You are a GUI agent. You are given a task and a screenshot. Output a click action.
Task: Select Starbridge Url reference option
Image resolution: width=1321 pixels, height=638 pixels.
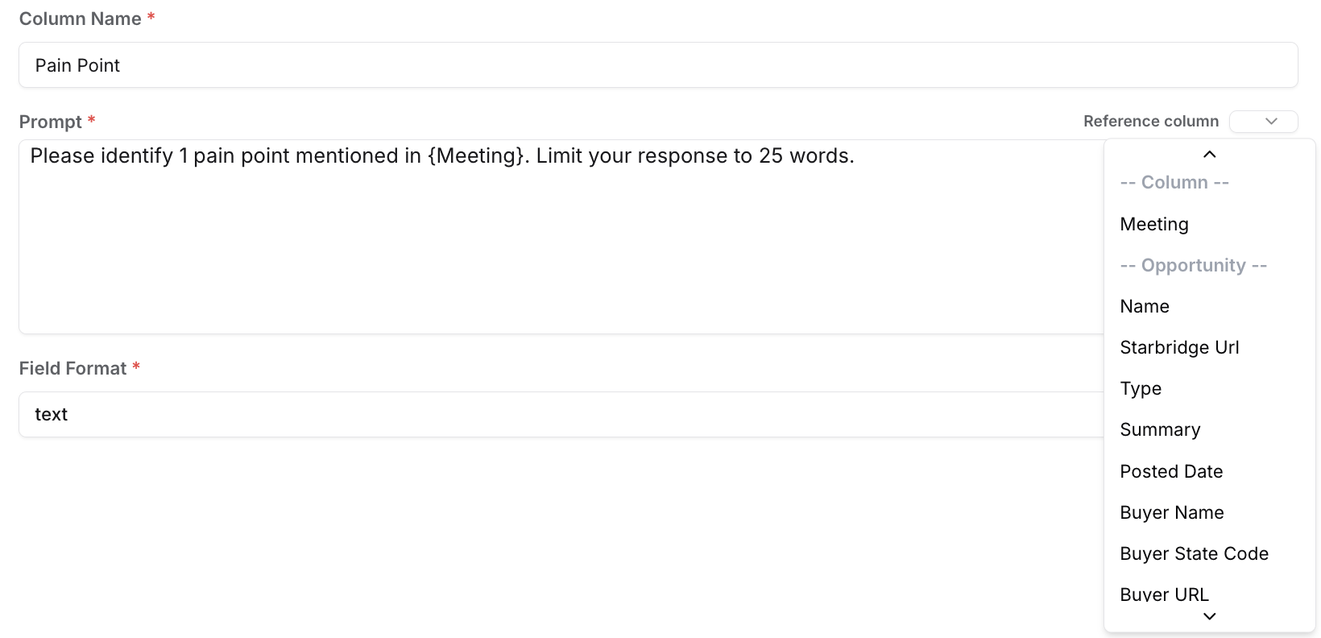pos(1179,347)
